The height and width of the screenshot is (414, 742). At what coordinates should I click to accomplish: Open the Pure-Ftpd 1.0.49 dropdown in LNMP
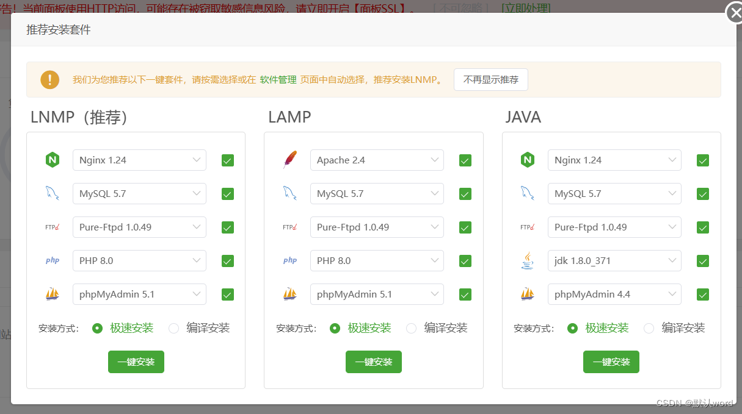[139, 227]
